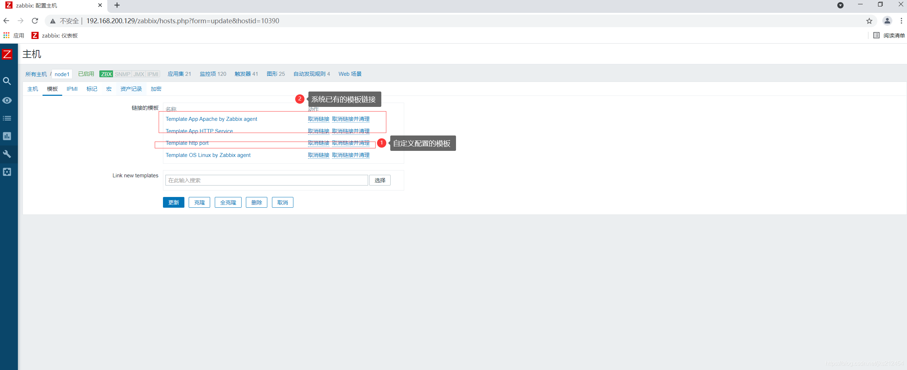Switch to the 标记 tab

(x=92, y=89)
